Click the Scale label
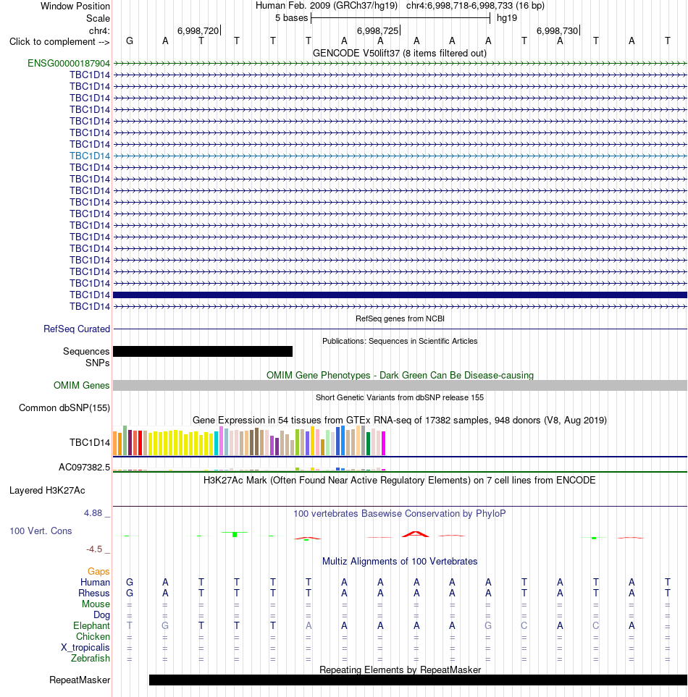This screenshot has height=697, width=688. (98, 18)
